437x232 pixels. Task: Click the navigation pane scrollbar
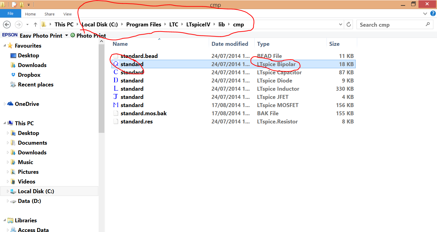[101, 88]
